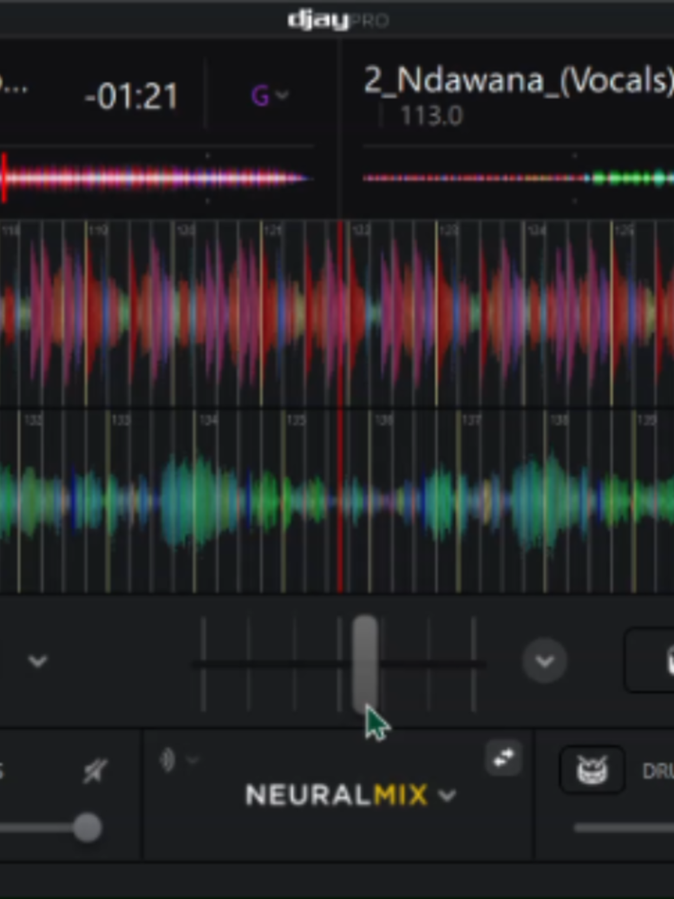Seek in the pink deck 1 overview waveform
The image size is (674, 899).
tap(156, 178)
